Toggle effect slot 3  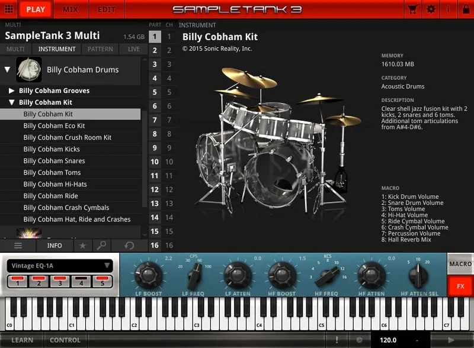pyautogui.click(x=60, y=281)
